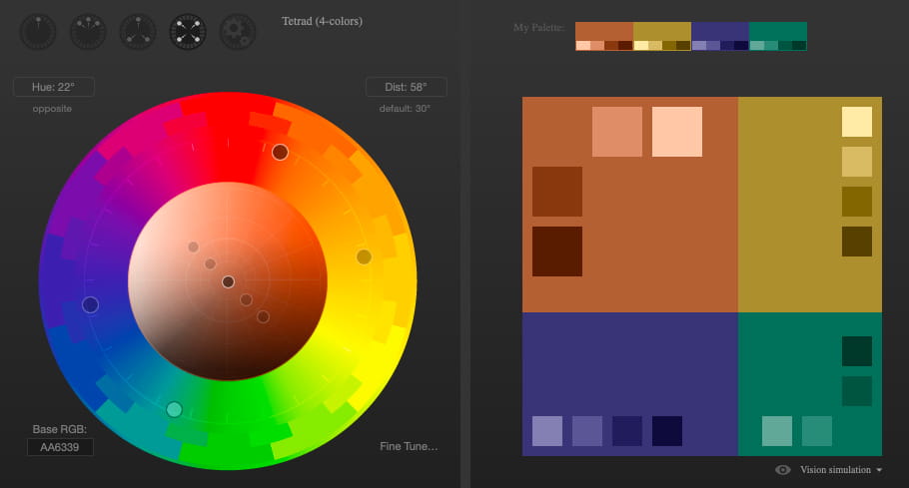Screen dimensions: 909x488
Task: Click the Base RGB AA6339 field
Action: [60, 447]
